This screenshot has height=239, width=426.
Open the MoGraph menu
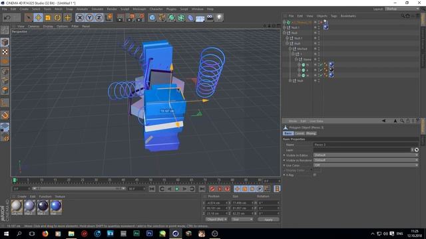tap(139, 9)
